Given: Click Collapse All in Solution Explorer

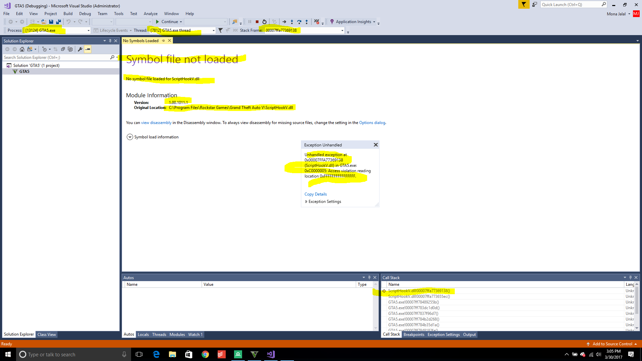Looking at the screenshot, I should coord(63,49).
